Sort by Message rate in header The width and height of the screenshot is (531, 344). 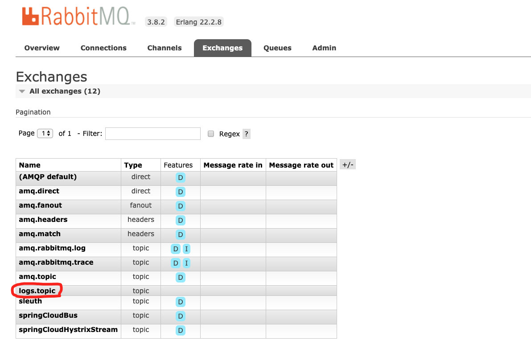point(233,165)
